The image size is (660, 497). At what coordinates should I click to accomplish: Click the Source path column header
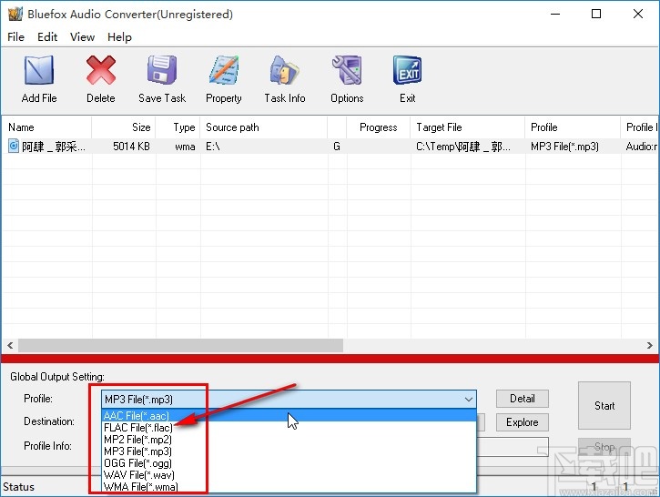click(263, 127)
